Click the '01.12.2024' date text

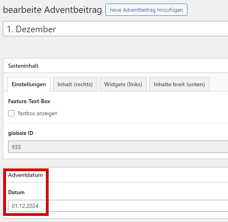25,206
